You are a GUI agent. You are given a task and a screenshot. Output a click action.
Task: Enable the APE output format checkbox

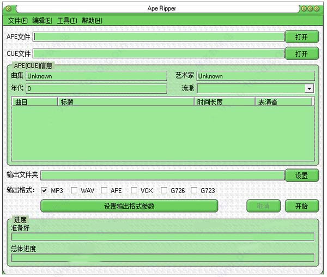pyautogui.click(x=104, y=190)
